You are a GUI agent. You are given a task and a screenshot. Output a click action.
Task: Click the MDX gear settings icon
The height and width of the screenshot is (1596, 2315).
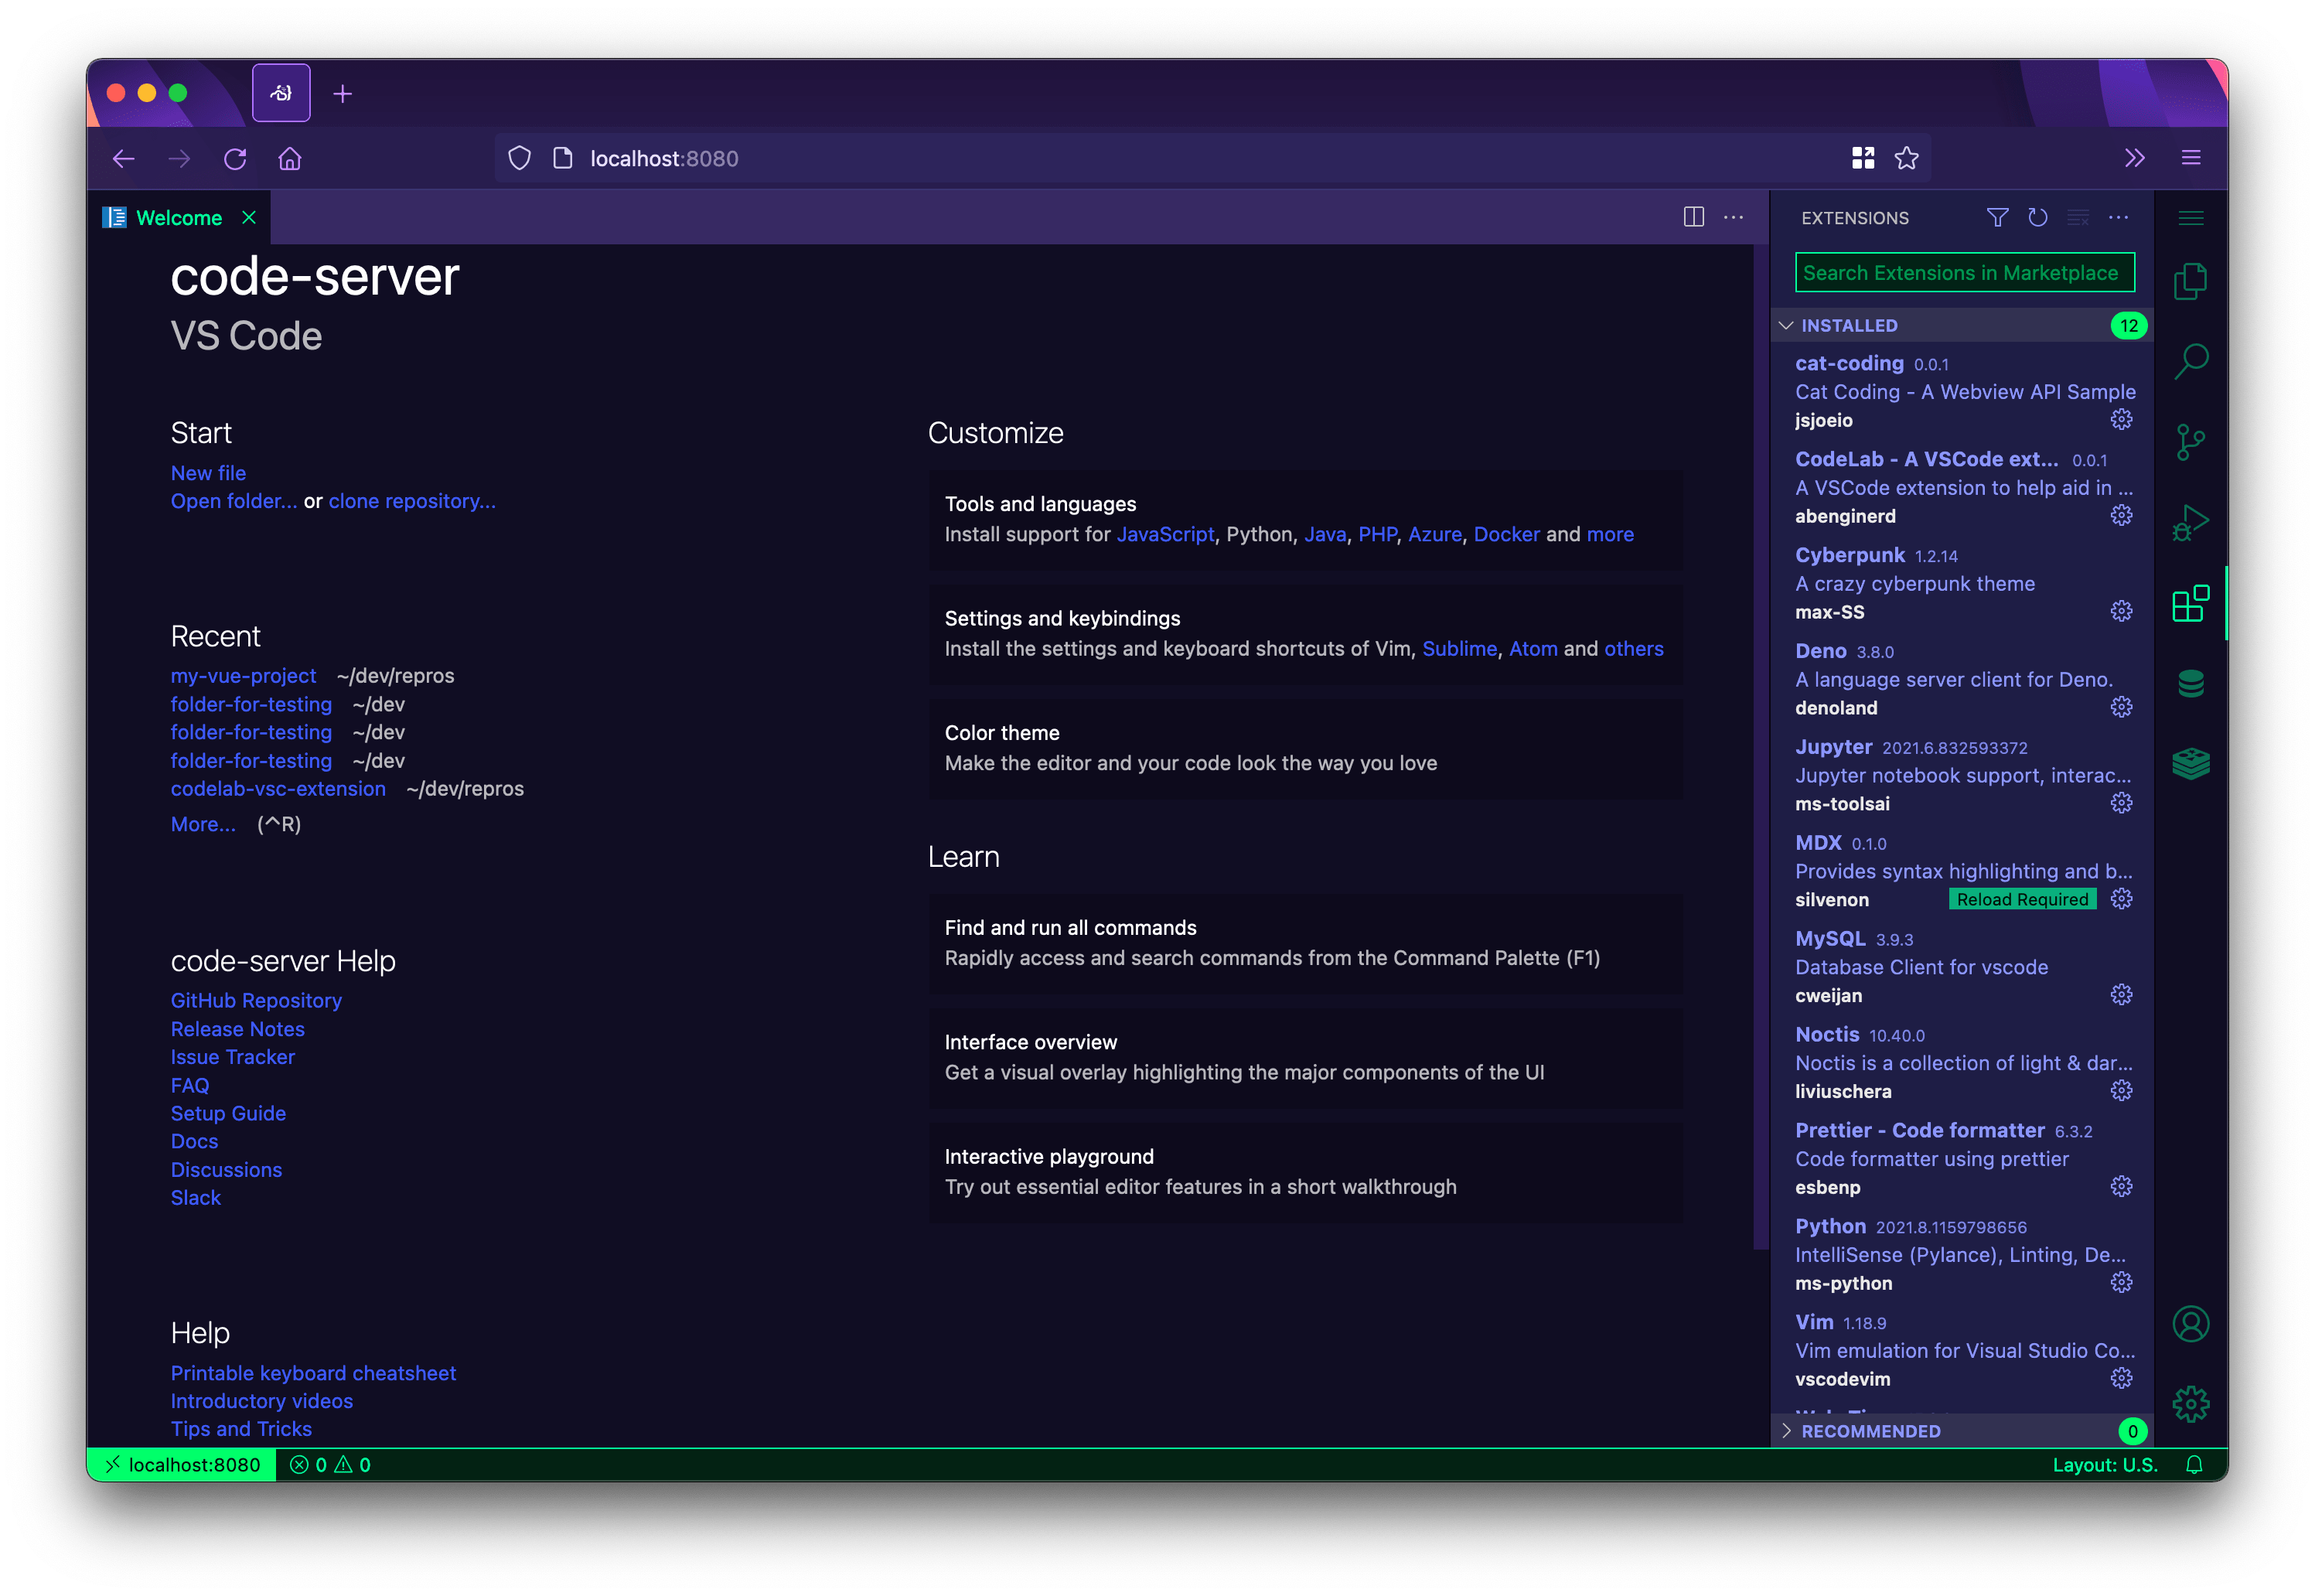[x=2125, y=899]
